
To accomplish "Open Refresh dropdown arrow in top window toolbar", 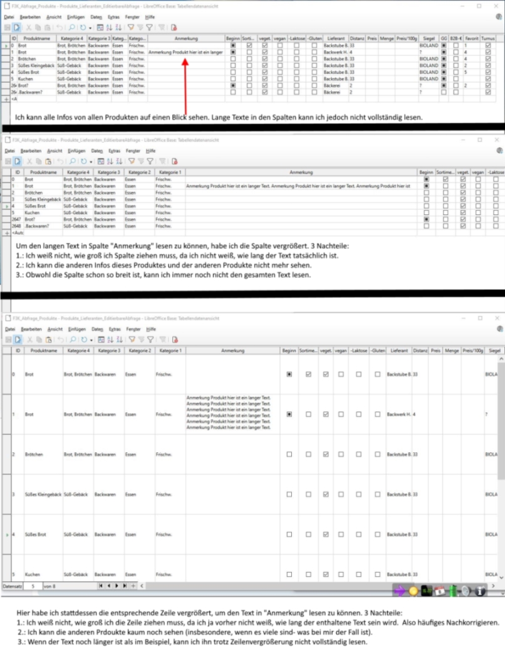I will coord(90,28).
